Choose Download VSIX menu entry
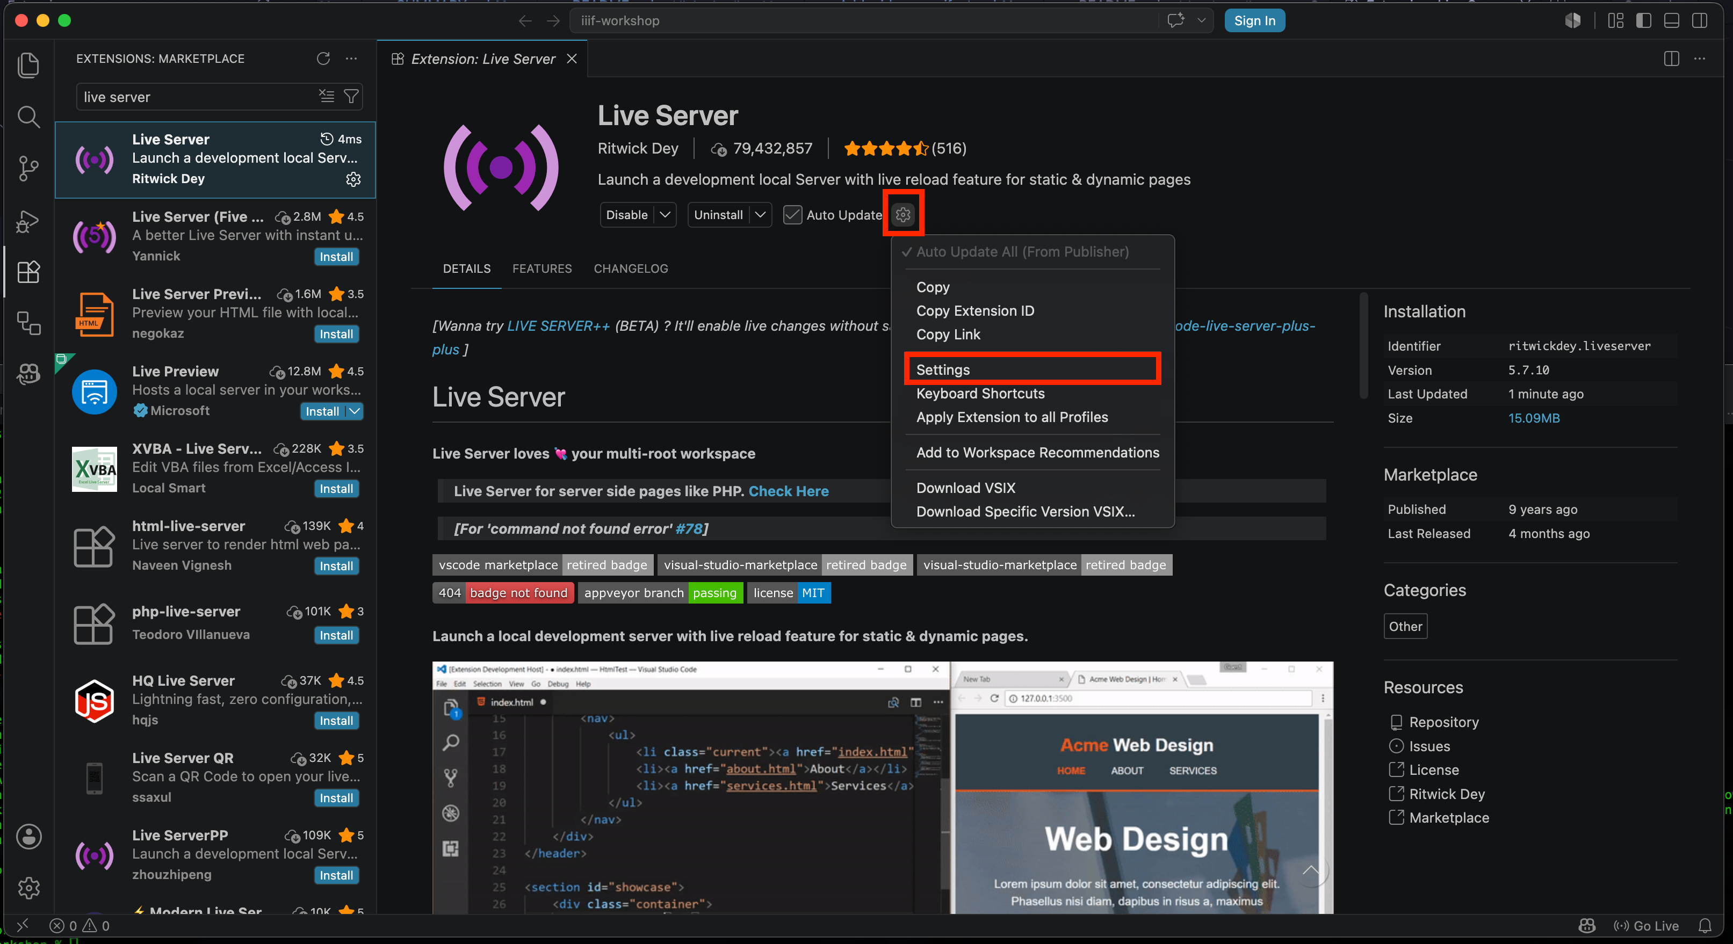Screen dimensions: 1733x944 (1032, 488)
